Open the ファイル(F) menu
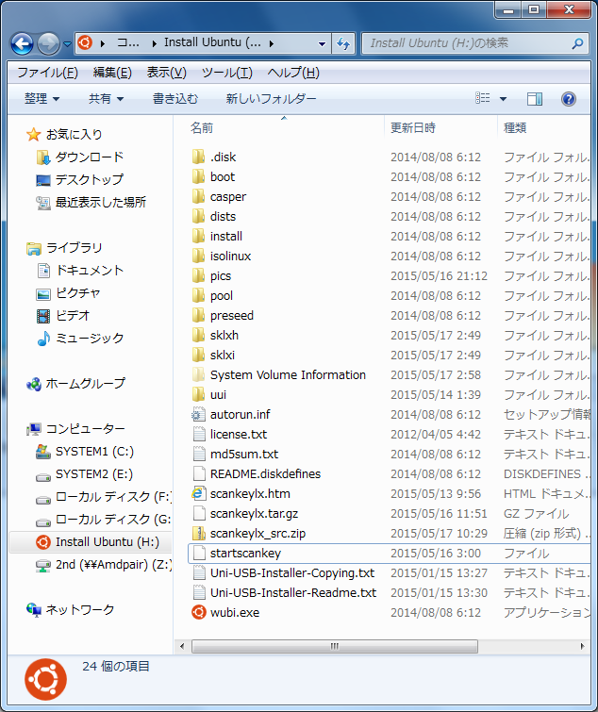The image size is (598, 712). [x=48, y=73]
